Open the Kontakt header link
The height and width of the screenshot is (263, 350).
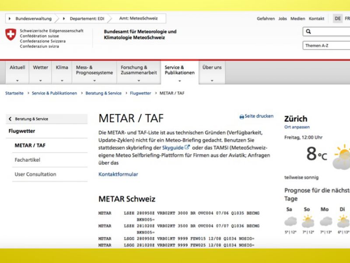(316, 18)
